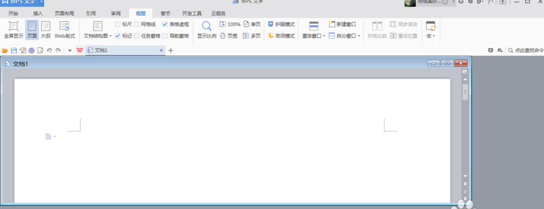Viewport: 544px width, 209px height.
Task: Tick the 导航窗格 navigation pane checkbox
Action: 165,36
